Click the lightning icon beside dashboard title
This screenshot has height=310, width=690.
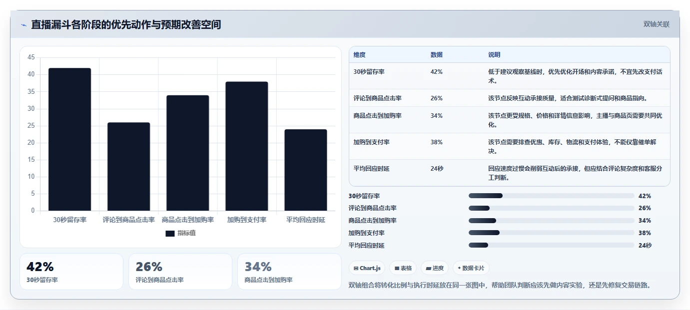coord(23,25)
